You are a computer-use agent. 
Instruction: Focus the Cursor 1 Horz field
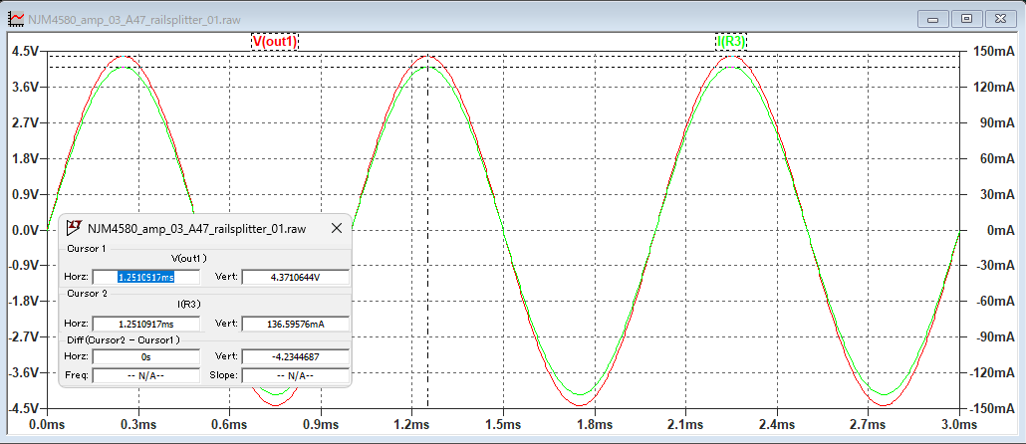point(146,277)
